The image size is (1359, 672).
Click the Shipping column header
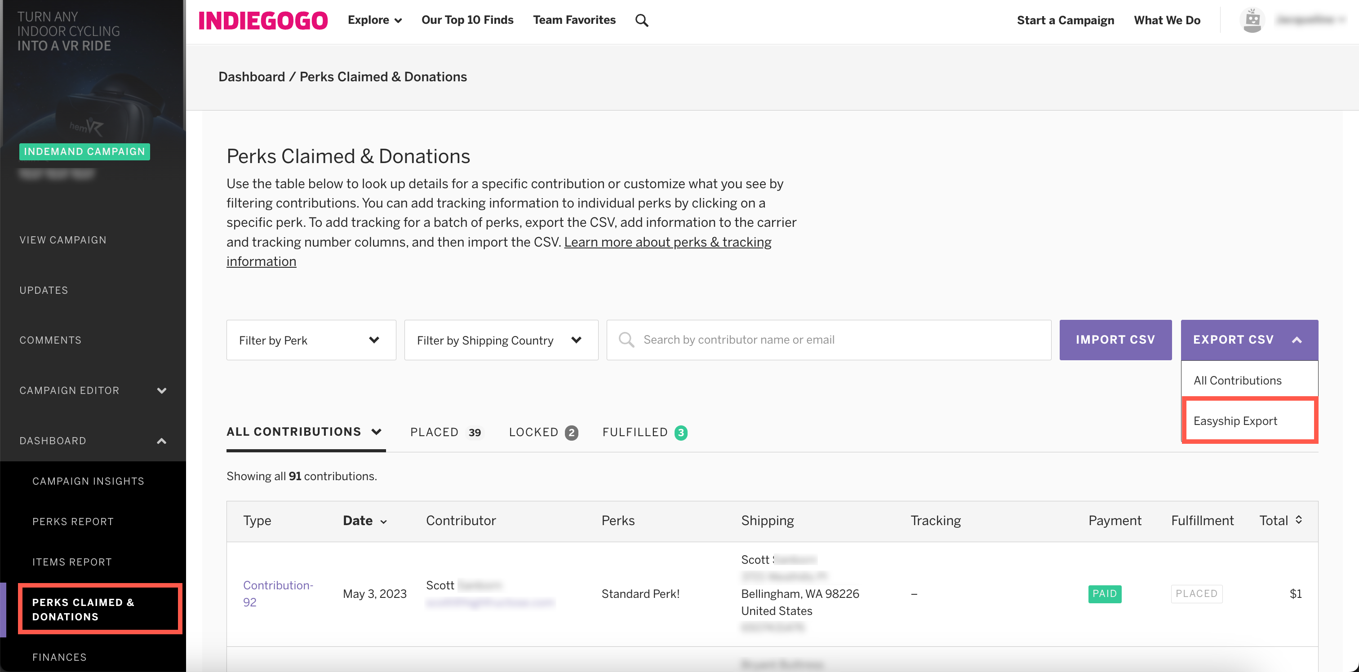pos(767,521)
